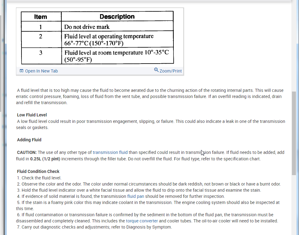
Task: Click the magnifier Zoom/Print icon
Action: [x=156, y=70]
